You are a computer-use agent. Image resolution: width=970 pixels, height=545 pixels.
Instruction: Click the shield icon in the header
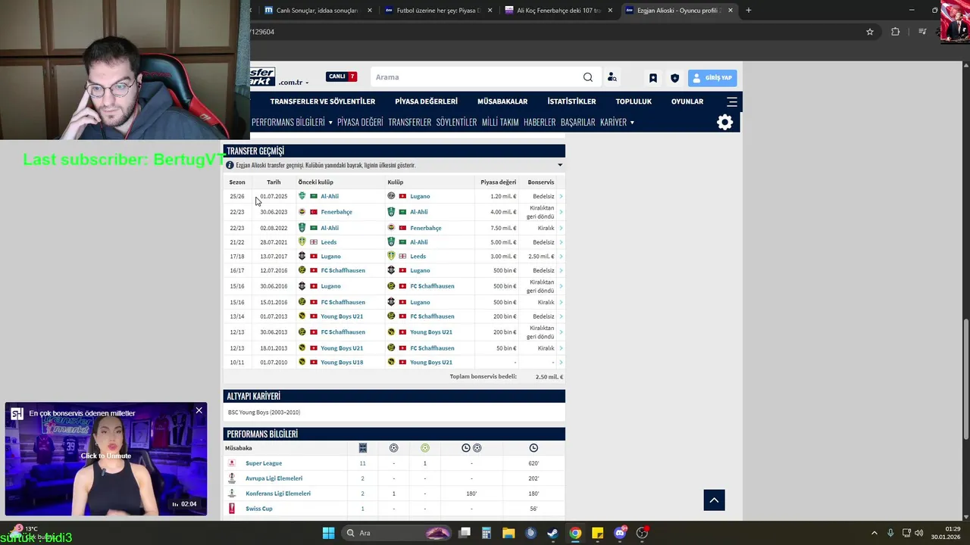pyautogui.click(x=674, y=78)
